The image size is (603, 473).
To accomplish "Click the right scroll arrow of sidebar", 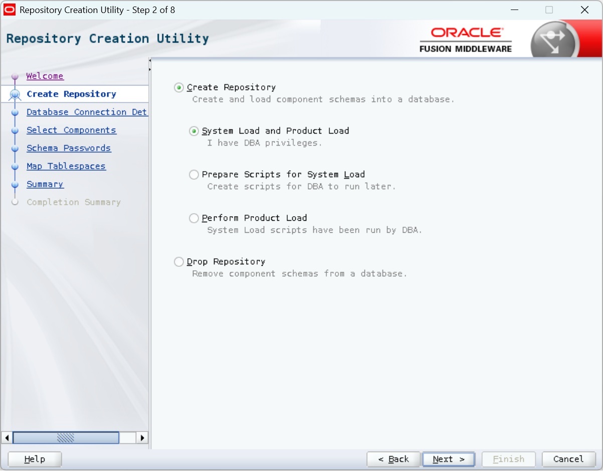I will pos(142,438).
